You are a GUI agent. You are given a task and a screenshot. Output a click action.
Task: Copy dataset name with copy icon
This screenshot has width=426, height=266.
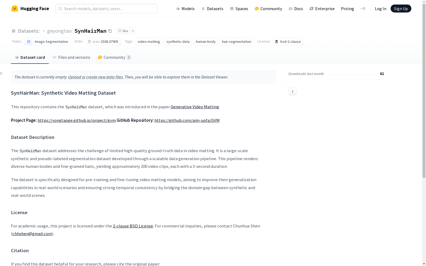pos(110,31)
